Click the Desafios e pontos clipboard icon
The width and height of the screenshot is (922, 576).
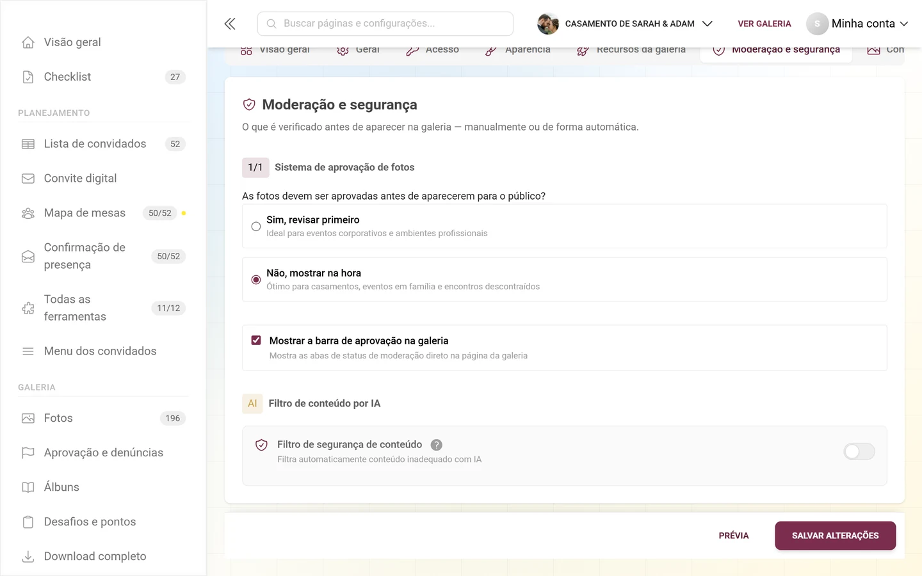pyautogui.click(x=28, y=522)
